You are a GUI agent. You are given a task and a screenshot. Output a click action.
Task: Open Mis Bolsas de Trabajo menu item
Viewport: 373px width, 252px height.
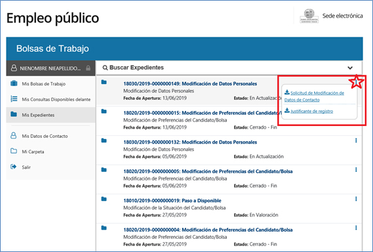[50, 83]
